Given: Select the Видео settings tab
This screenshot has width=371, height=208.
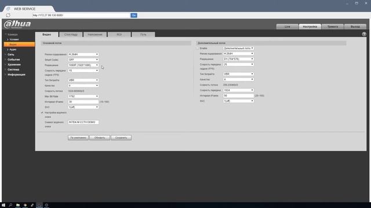Looking at the screenshot, I should pyautogui.click(x=47, y=35).
